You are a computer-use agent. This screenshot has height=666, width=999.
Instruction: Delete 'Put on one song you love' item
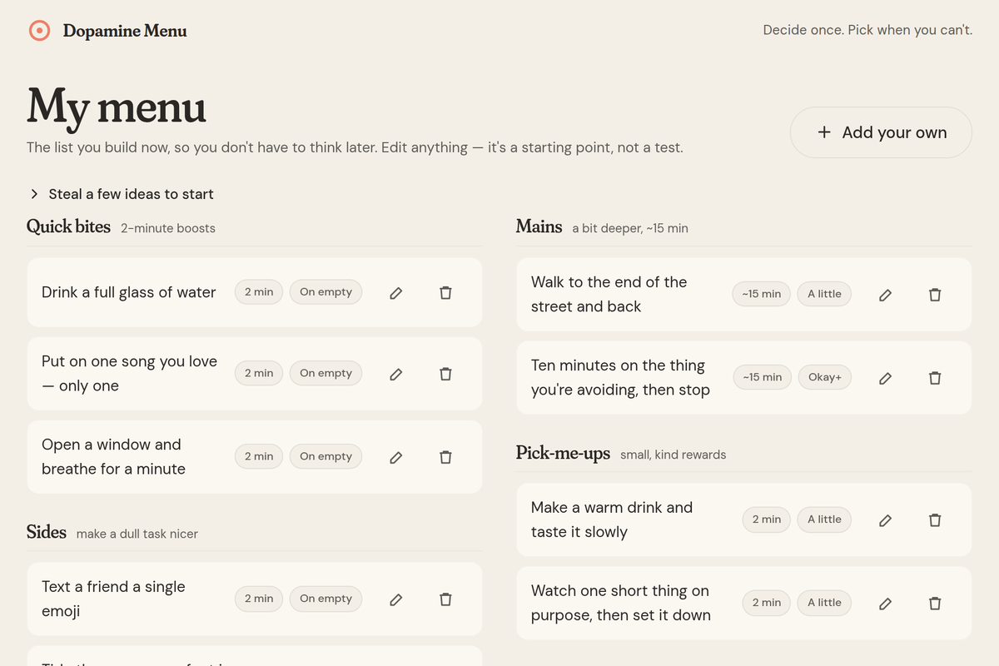[x=445, y=374]
